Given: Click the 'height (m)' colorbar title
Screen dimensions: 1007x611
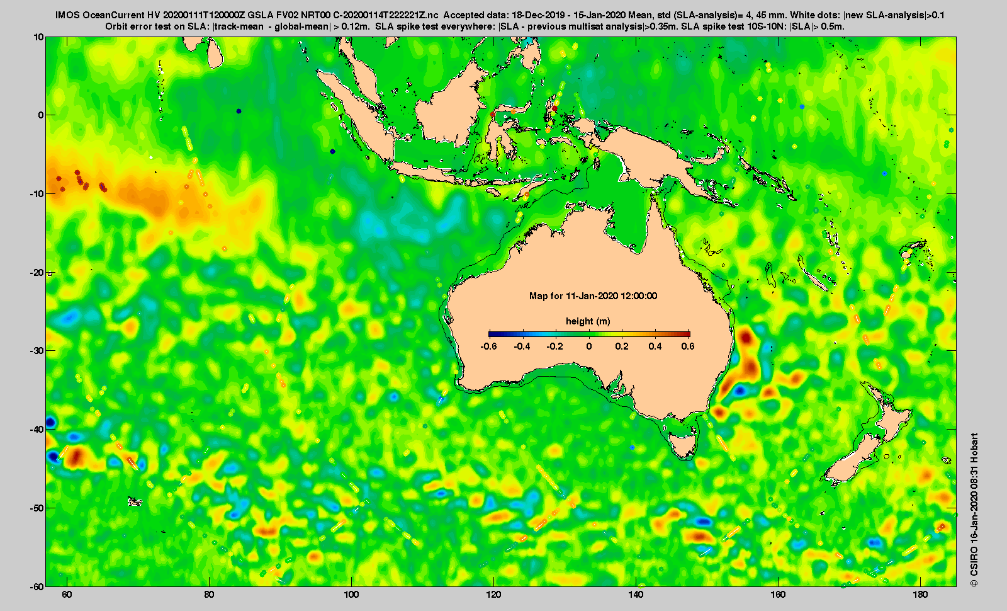Looking at the screenshot, I should [x=588, y=321].
